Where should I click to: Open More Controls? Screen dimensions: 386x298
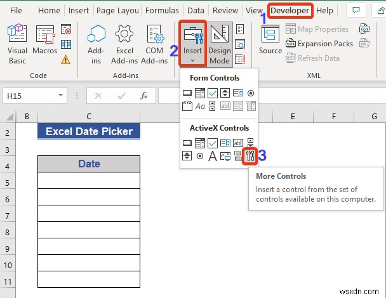250,156
